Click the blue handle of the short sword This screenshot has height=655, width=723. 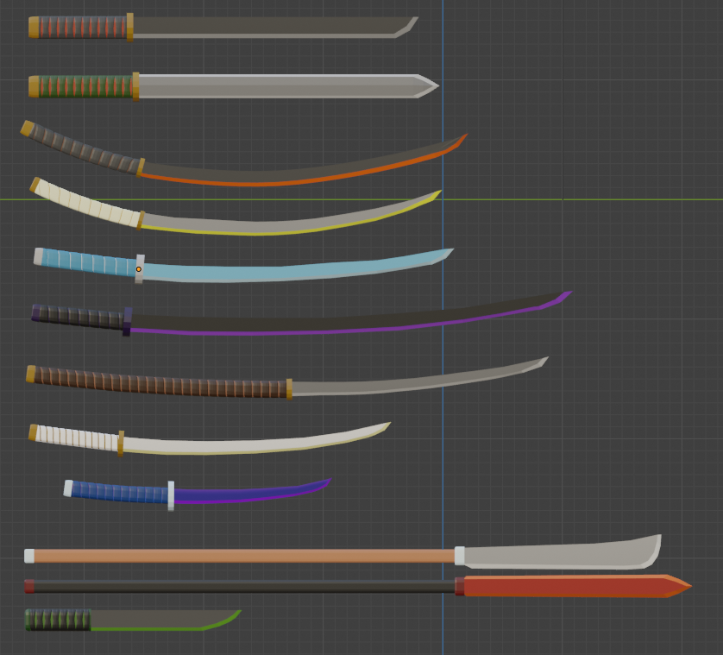[x=119, y=492]
